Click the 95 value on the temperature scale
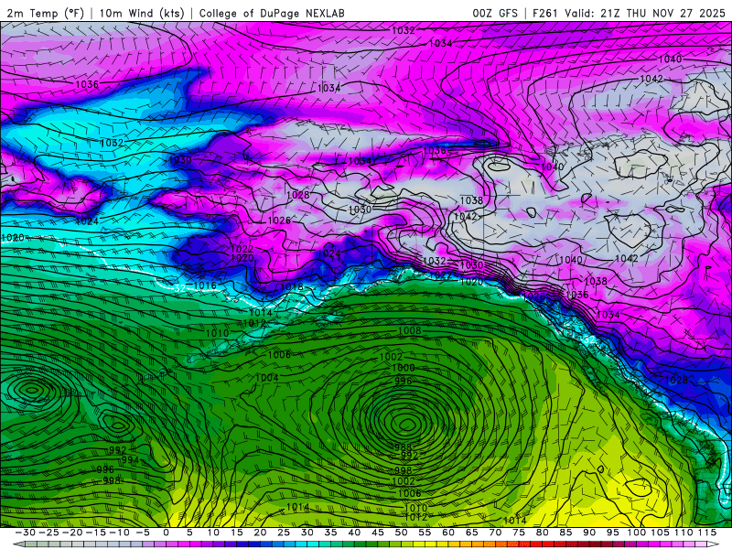 (x=612, y=533)
